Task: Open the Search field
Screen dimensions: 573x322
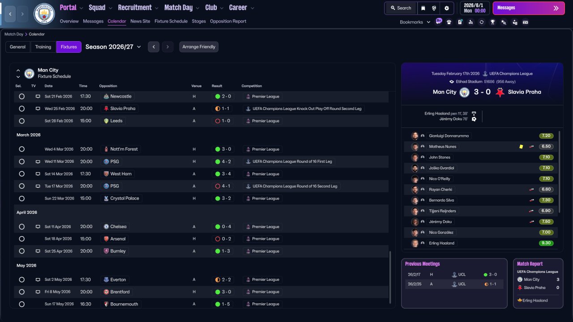Action: 401,8
